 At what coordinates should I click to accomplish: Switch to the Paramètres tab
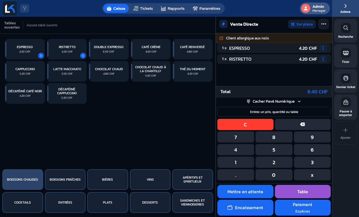tap(206, 8)
